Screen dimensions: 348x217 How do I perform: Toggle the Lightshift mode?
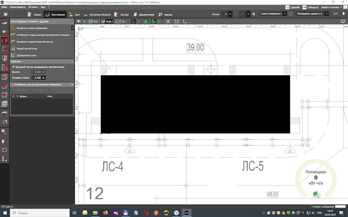[292, 7]
